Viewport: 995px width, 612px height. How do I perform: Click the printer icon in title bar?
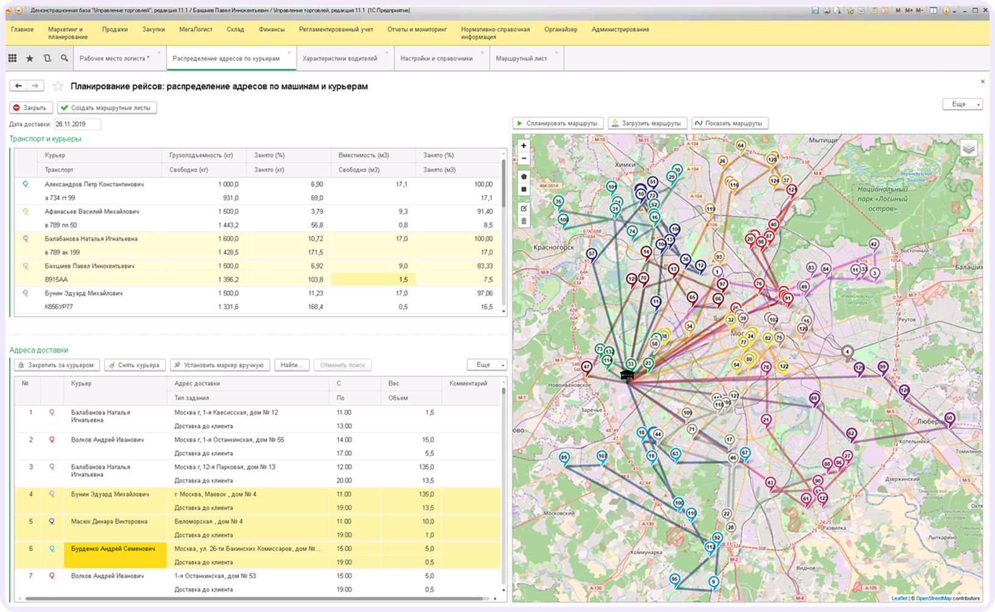point(827,10)
